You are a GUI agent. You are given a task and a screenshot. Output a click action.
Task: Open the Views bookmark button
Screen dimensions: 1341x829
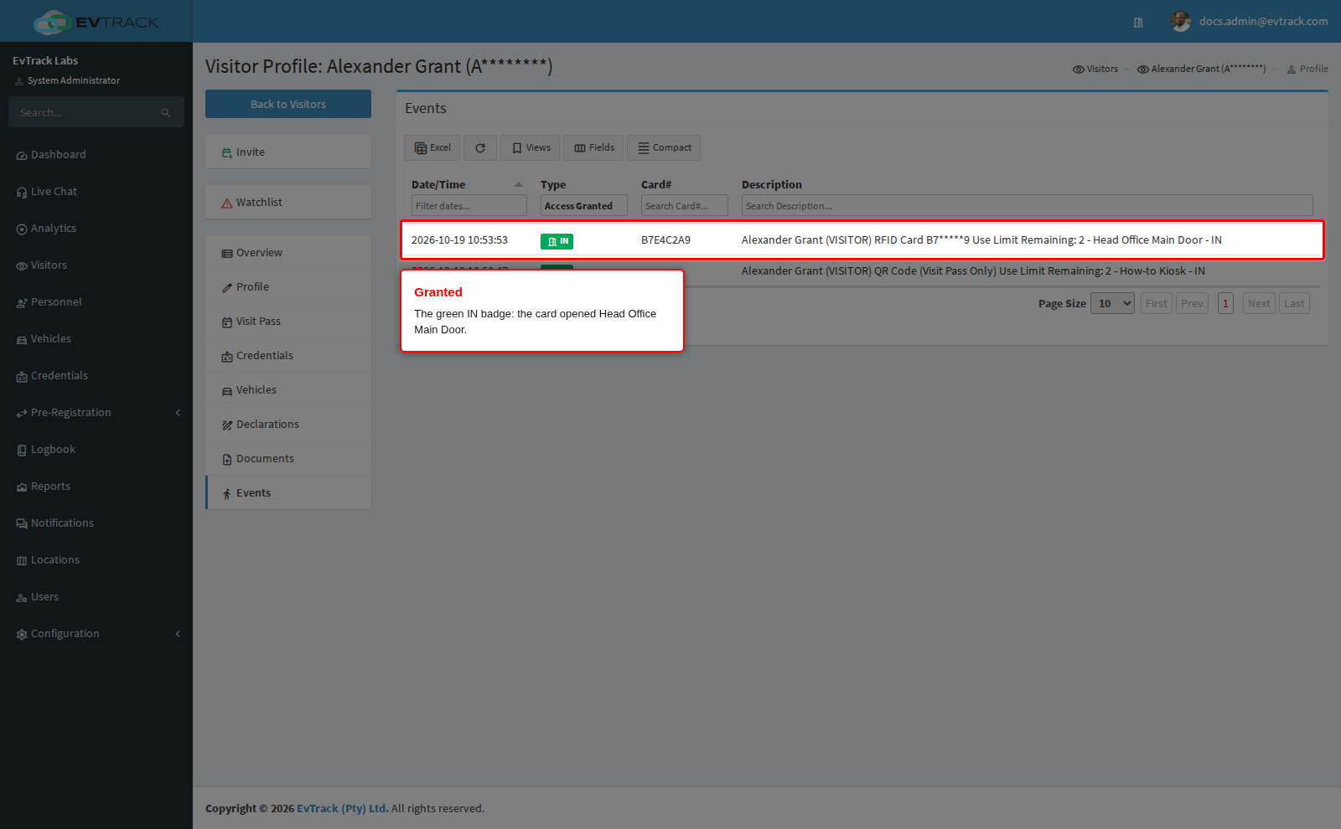tap(531, 148)
